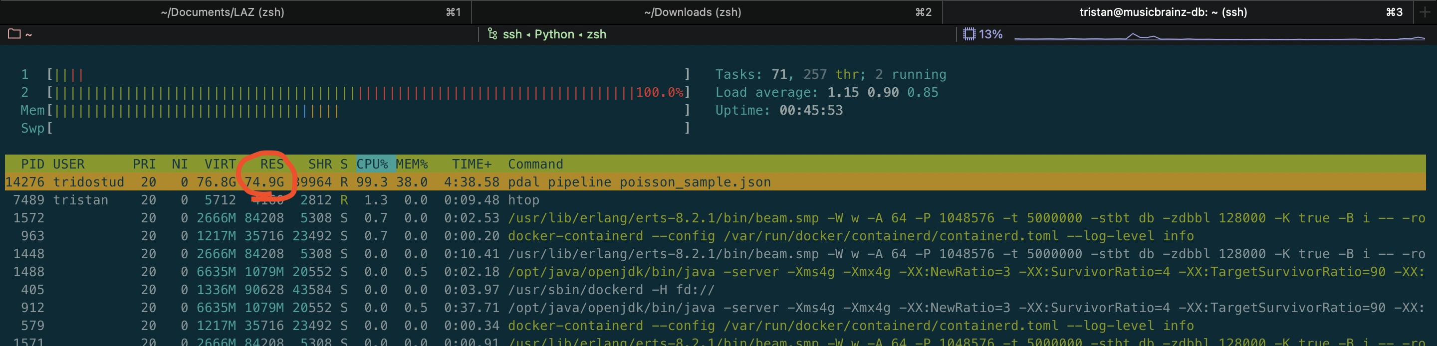
Task: Click the CPU 2 usage meter bar
Action: point(368,93)
